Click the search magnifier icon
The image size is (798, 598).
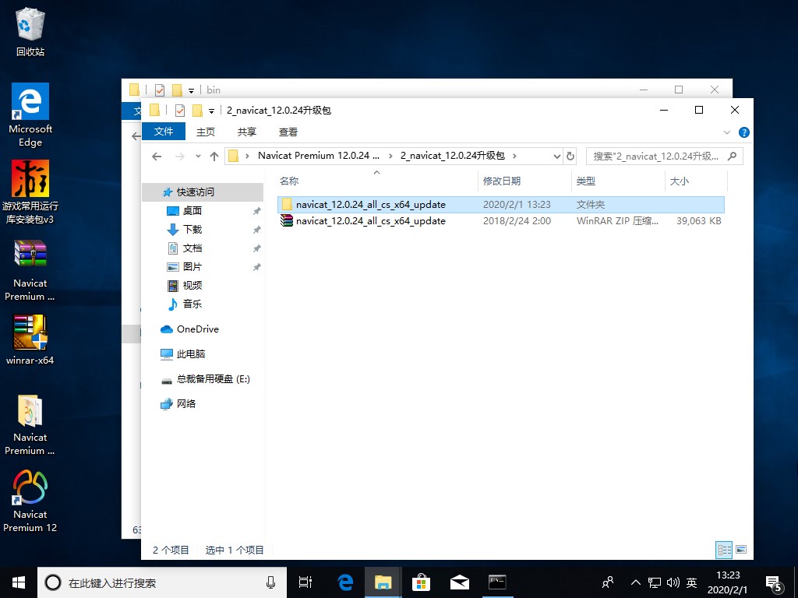pyautogui.click(x=732, y=156)
